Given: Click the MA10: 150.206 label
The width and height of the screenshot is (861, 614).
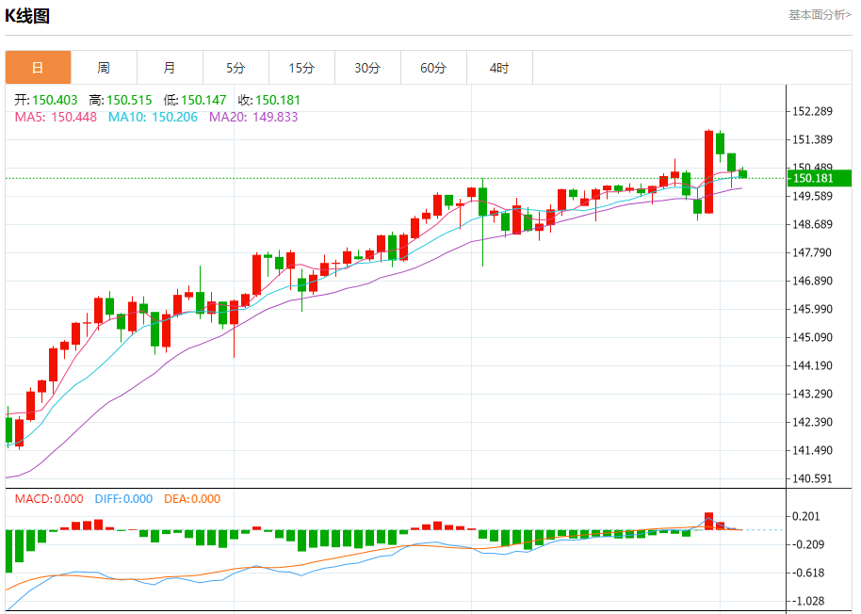Looking at the screenshot, I should pyautogui.click(x=153, y=117).
